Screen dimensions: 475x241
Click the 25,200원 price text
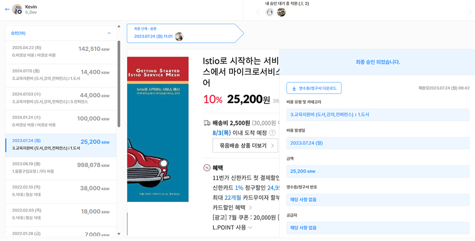[249, 99]
